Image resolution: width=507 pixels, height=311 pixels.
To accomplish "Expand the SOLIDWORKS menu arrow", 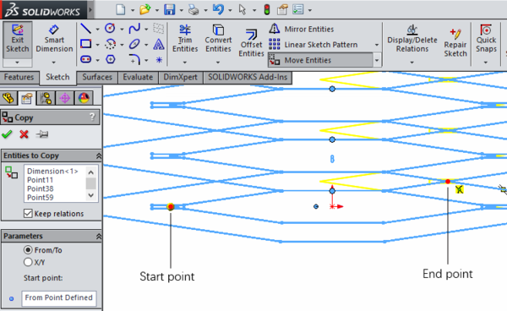I will tap(90, 9).
